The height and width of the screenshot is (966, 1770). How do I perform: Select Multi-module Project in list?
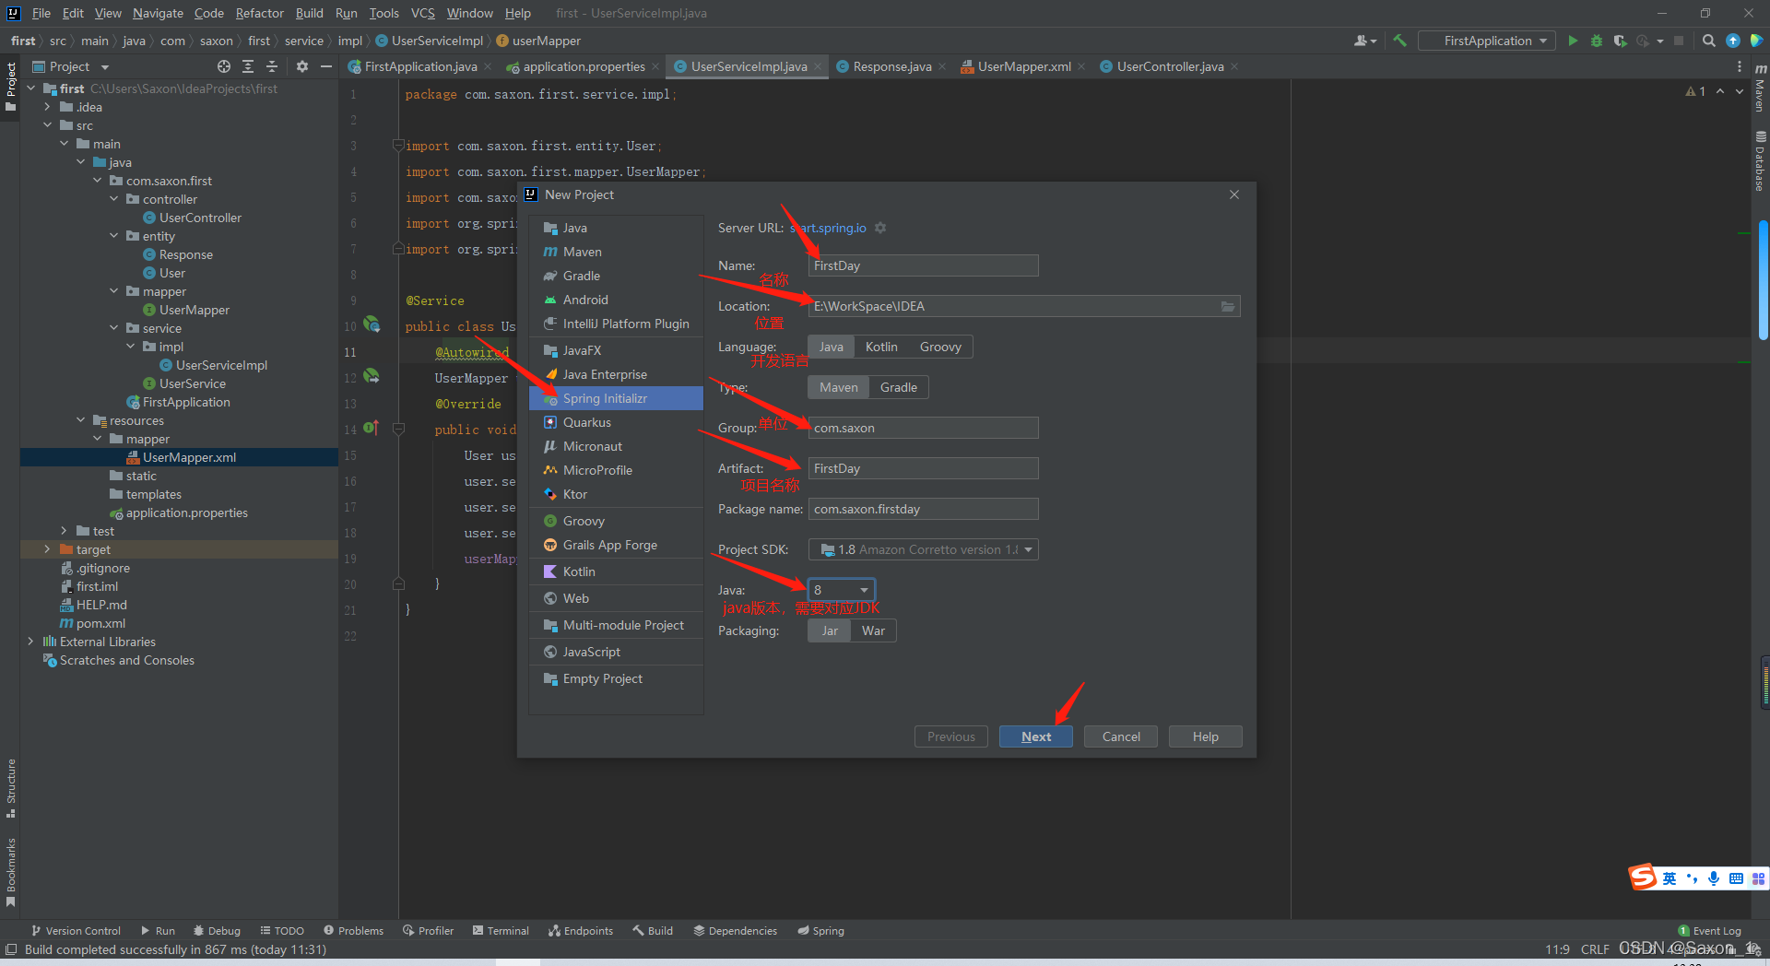pyautogui.click(x=616, y=625)
